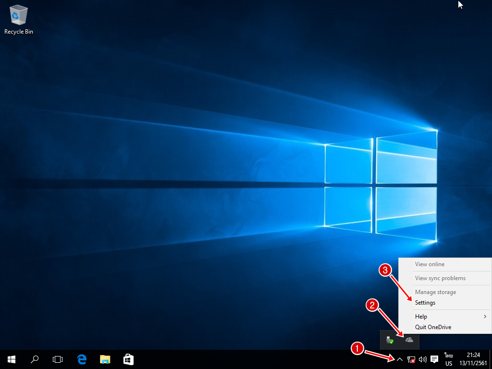Image resolution: width=492 pixels, height=369 pixels.
Task: Click View sync problems menu item
Action: (x=440, y=278)
